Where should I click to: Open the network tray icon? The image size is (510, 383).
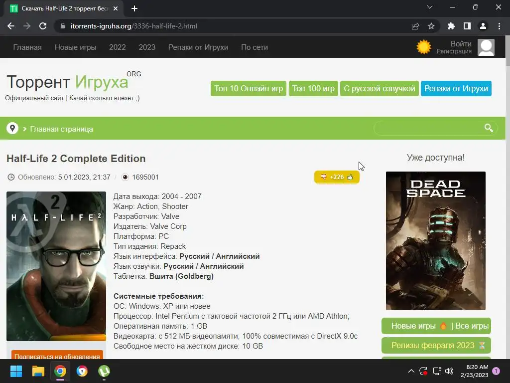(437, 371)
